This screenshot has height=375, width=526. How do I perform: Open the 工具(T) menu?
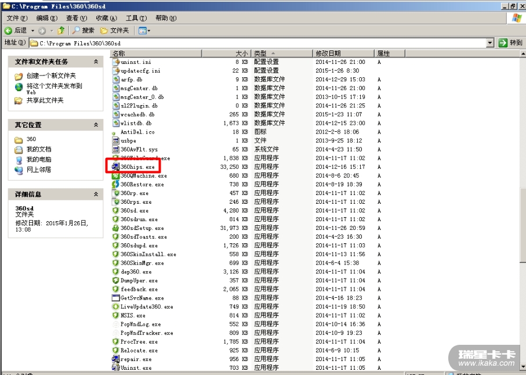click(136, 18)
